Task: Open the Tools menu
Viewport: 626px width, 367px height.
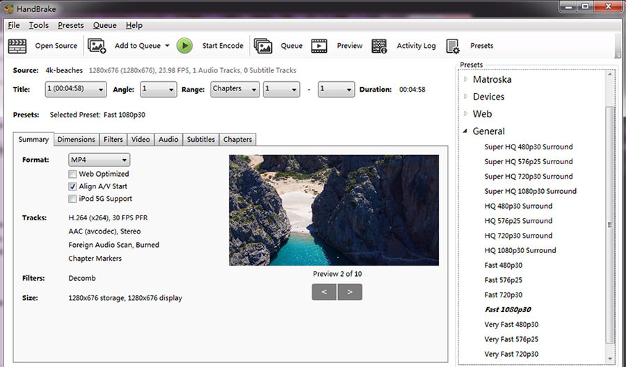Action: [x=39, y=25]
